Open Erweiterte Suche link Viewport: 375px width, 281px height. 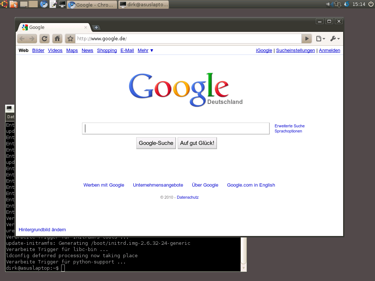point(290,126)
